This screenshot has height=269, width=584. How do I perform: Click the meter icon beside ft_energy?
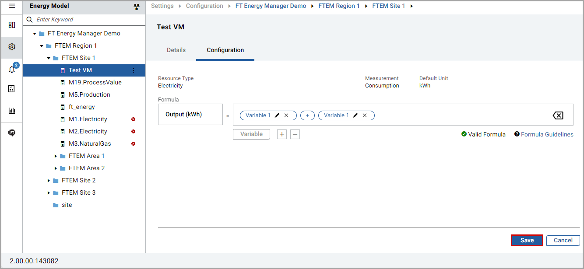pos(63,107)
